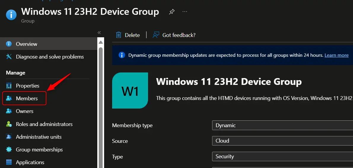
Task: Open the Owners page
Action: click(48, 111)
